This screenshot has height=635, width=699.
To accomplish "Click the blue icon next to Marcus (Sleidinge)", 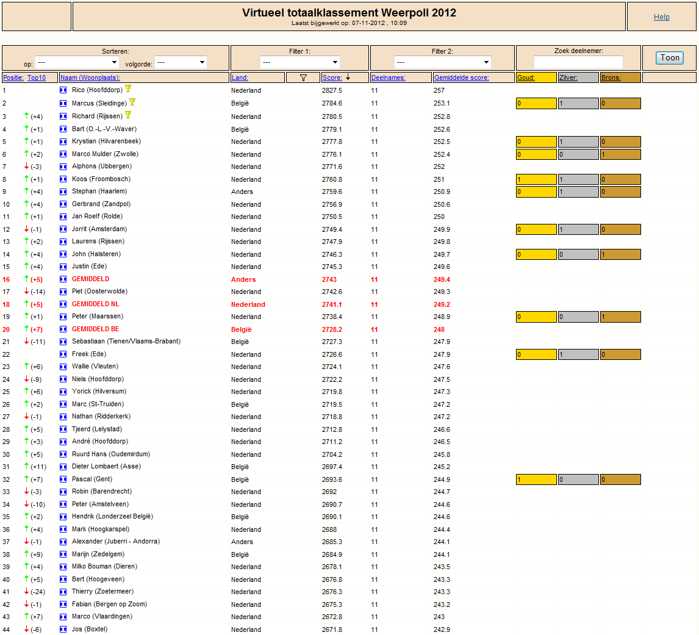I will (63, 104).
